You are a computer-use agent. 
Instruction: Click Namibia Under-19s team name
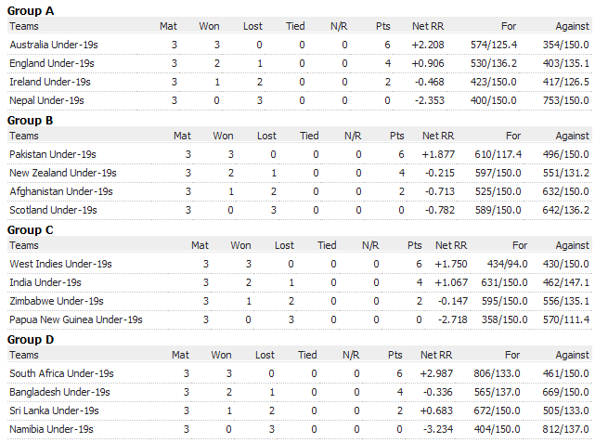(x=52, y=429)
